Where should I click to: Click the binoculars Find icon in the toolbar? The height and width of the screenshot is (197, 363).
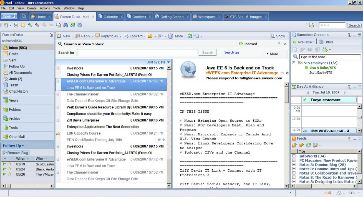[65, 25]
